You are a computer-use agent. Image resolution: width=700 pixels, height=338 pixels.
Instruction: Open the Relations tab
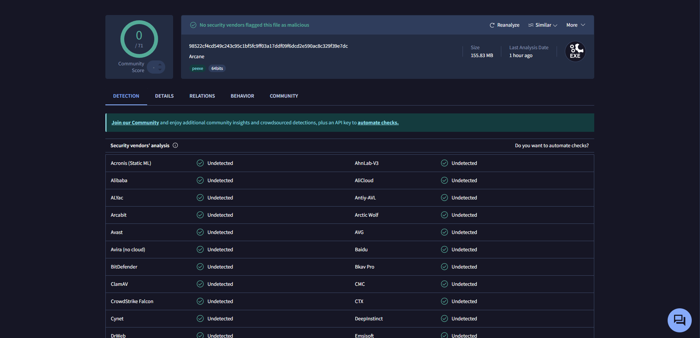pos(202,96)
